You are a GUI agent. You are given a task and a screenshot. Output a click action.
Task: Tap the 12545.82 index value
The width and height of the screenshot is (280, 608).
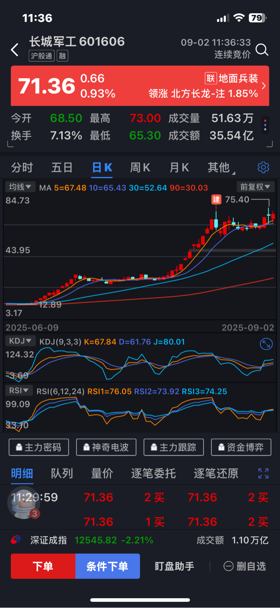[x=96, y=540]
